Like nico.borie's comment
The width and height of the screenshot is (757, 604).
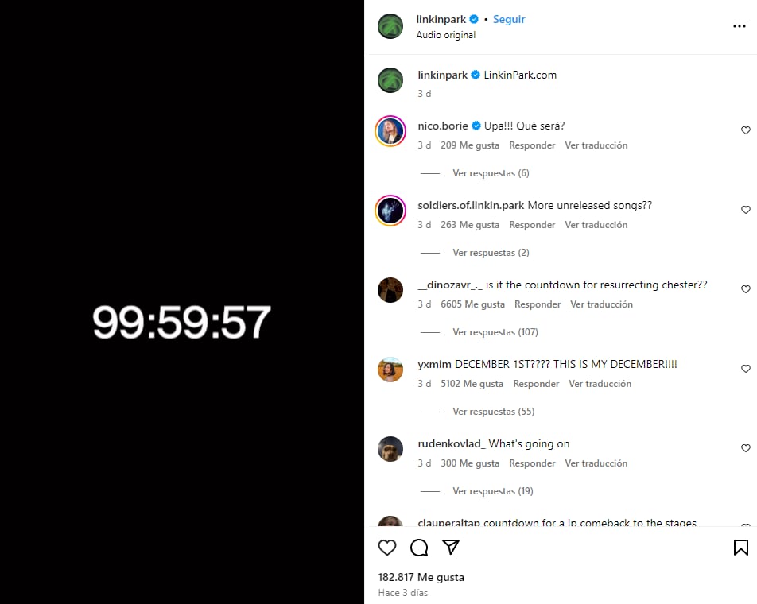(746, 130)
